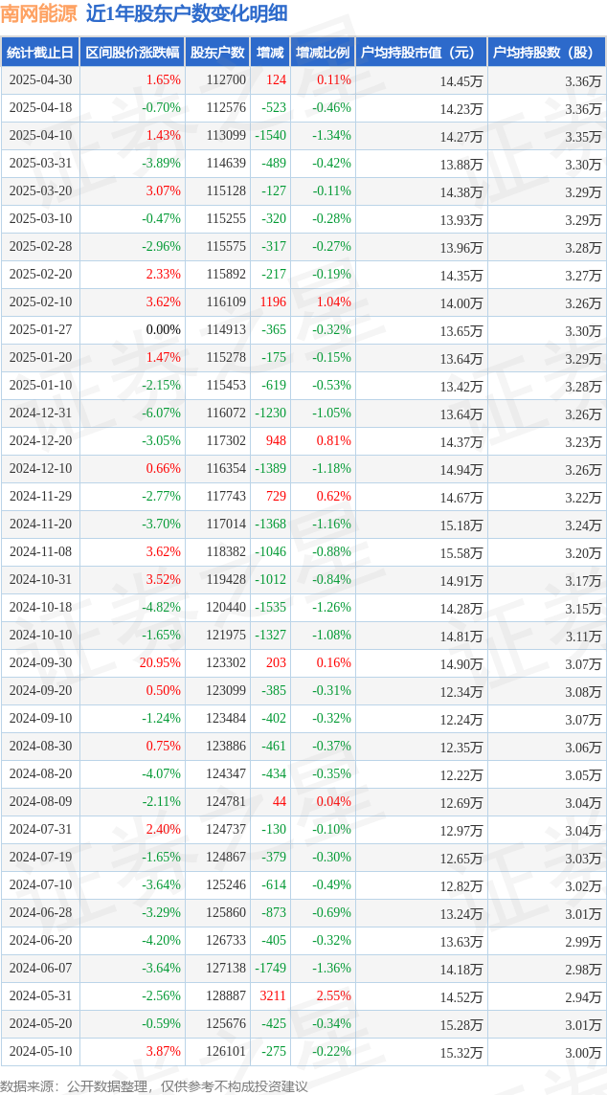Click the 户均持股数（股） header

547,53
